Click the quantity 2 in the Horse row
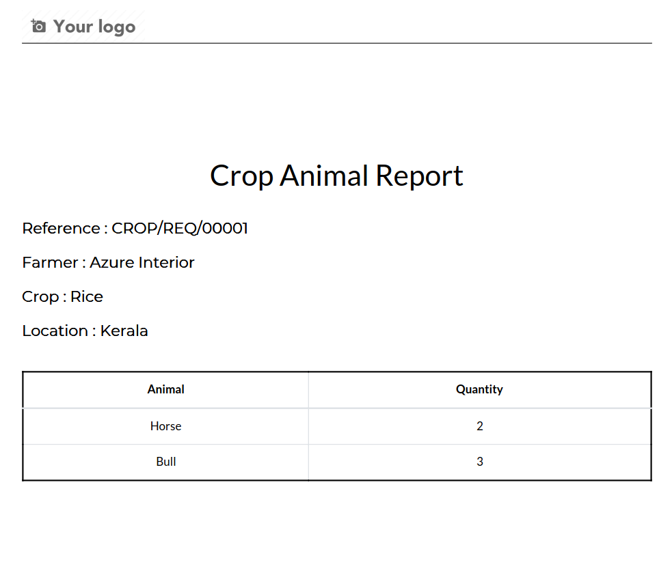Viewport: 672px width, 573px height. click(x=480, y=426)
